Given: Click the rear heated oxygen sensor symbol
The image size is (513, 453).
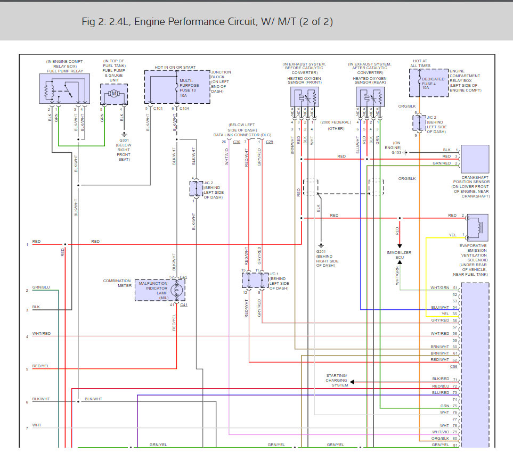Looking at the screenshot, I should click(372, 97).
